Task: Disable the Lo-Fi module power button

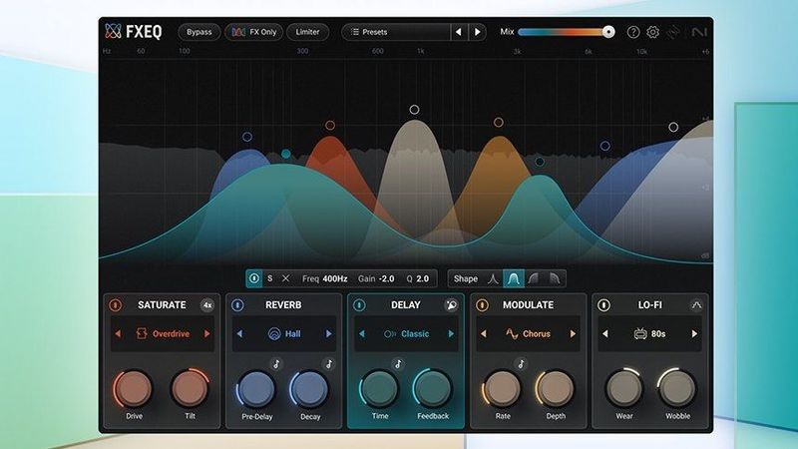Action: 603,305
